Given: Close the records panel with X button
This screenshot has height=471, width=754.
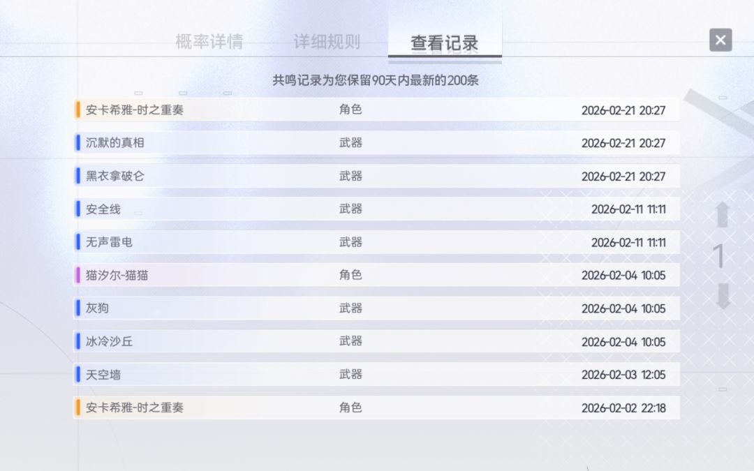Looking at the screenshot, I should click(x=720, y=40).
